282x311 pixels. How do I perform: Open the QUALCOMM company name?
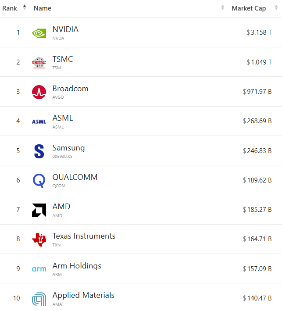point(75,177)
